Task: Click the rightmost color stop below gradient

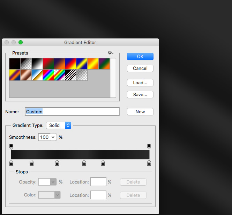Action: click(149, 163)
